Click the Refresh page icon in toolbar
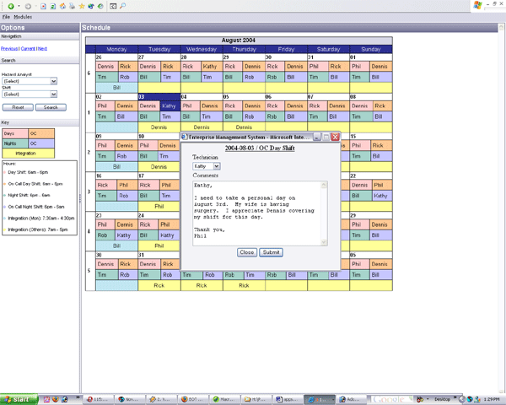The image size is (506, 405). pos(53,5)
